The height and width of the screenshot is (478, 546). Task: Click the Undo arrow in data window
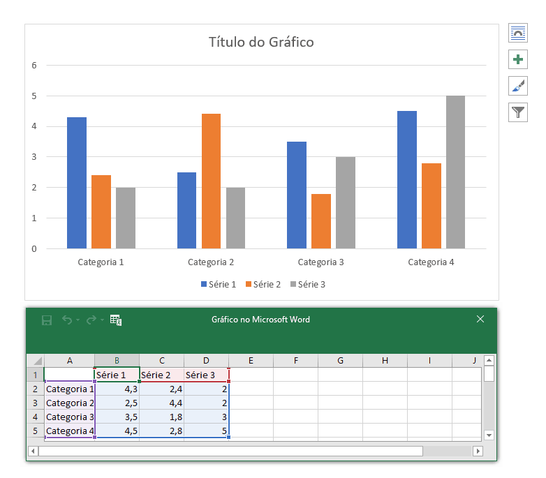coord(67,320)
